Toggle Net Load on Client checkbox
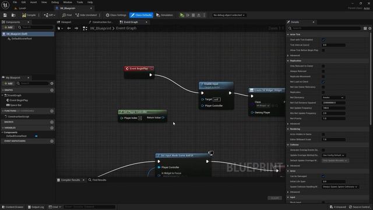Image resolution: width=373 pixels, height=210 pixels. (323, 82)
